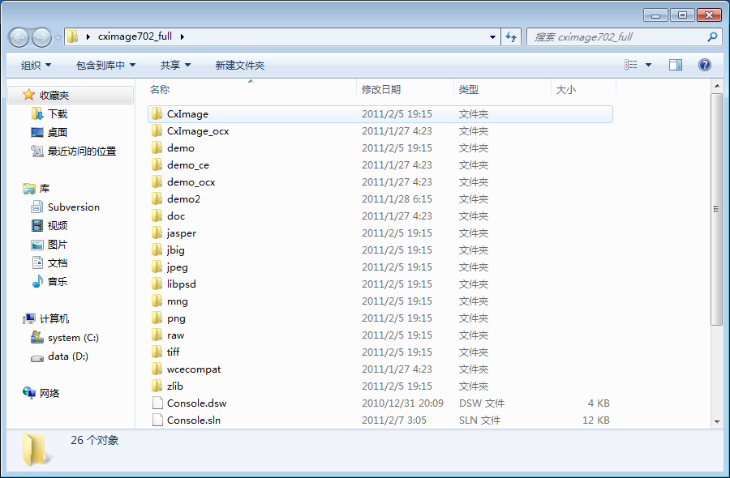This screenshot has width=730, height=478.
Task: Open the help question mark icon
Action: coord(704,65)
